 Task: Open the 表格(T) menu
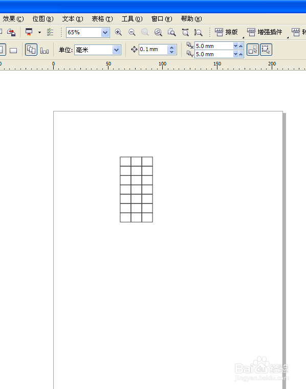[x=102, y=19]
